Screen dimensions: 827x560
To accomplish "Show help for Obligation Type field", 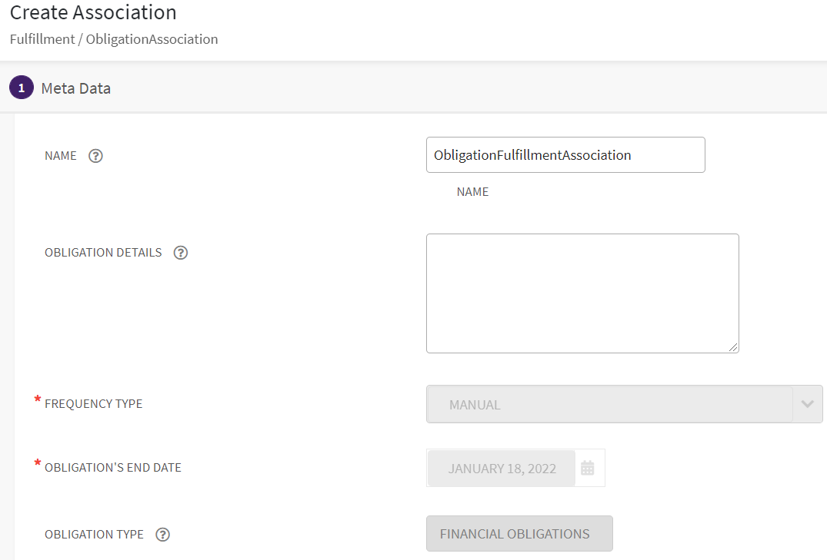I will pyautogui.click(x=162, y=535).
